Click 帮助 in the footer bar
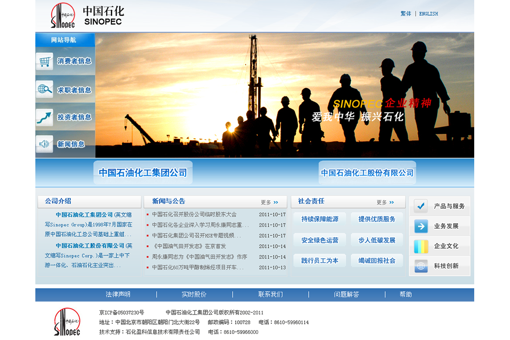Screen dimensions: 510x340 [406, 294]
